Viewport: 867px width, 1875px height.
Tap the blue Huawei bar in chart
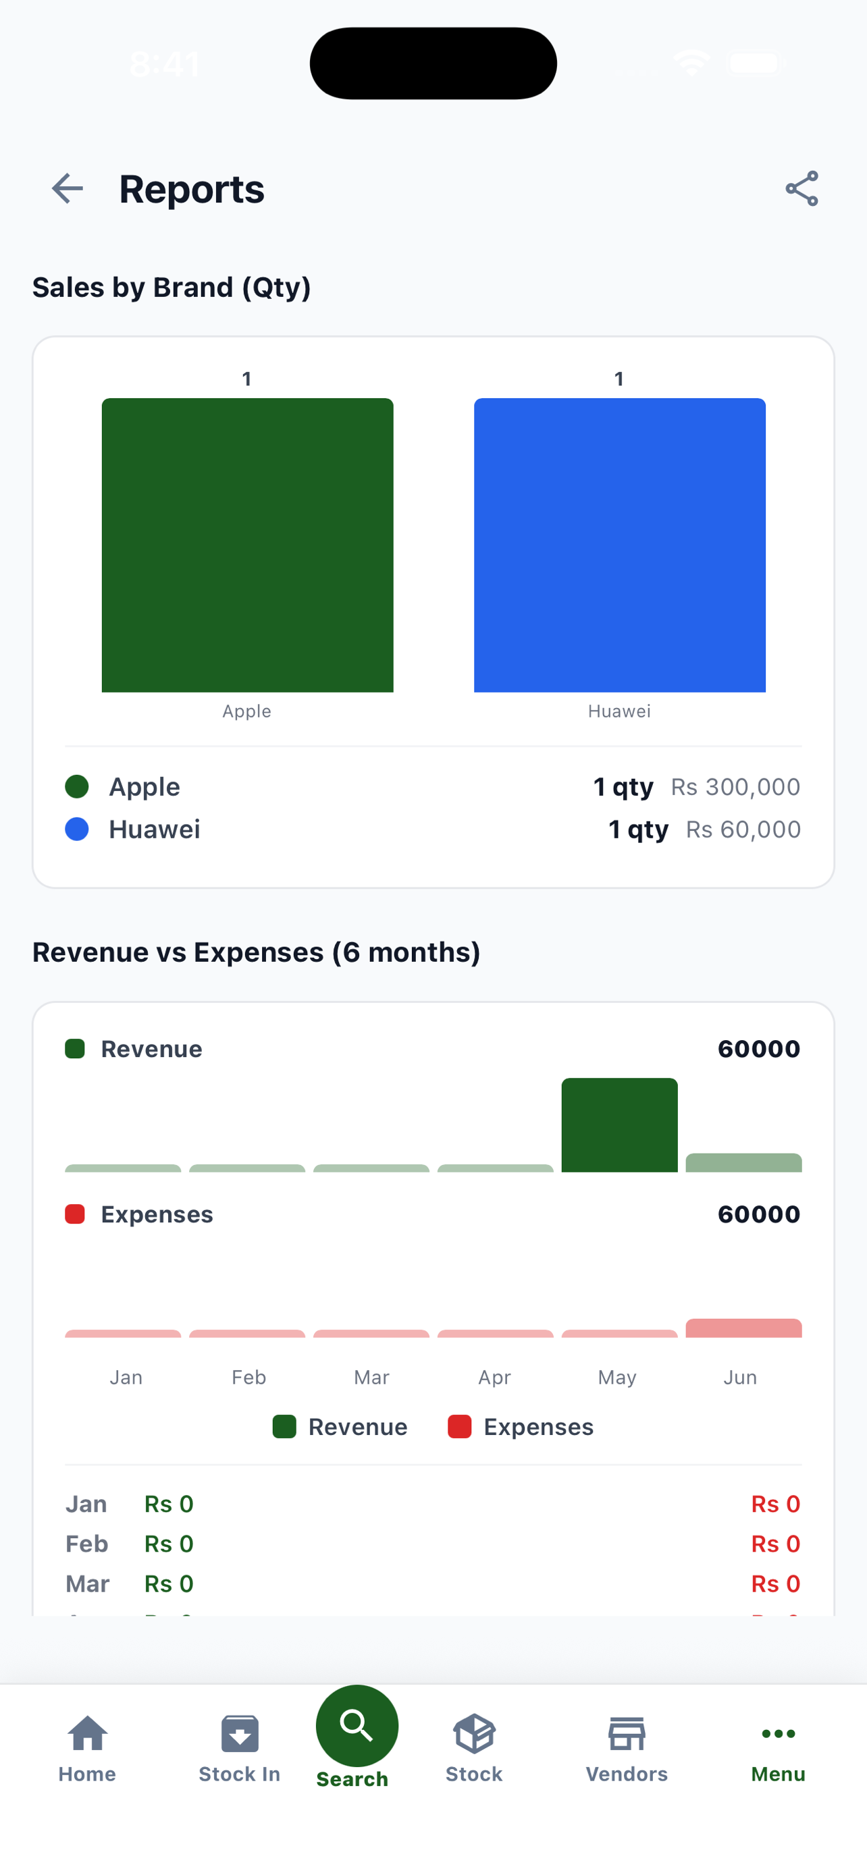[x=619, y=545]
